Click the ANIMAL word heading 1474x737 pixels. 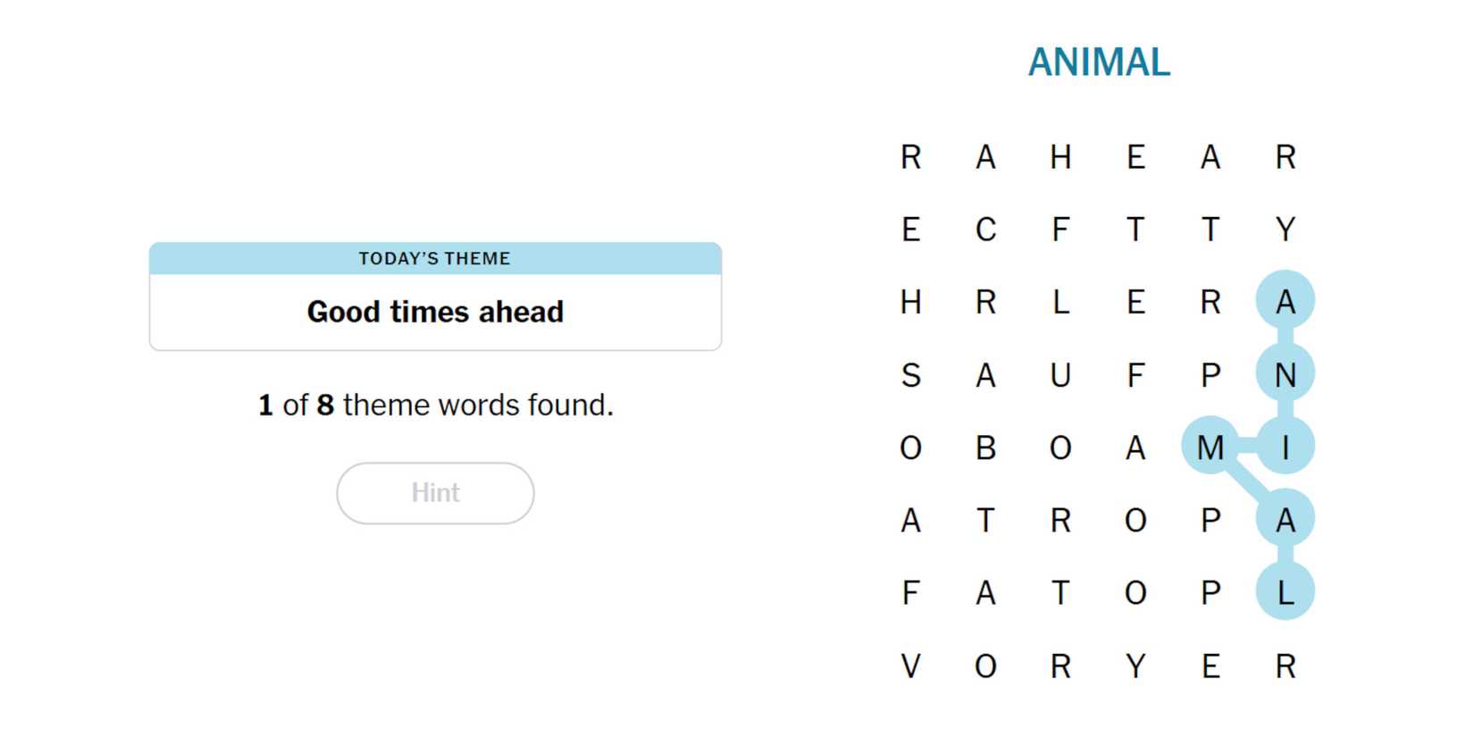(1099, 63)
